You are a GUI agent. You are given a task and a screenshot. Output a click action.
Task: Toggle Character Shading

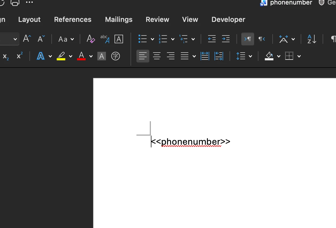pos(101,56)
